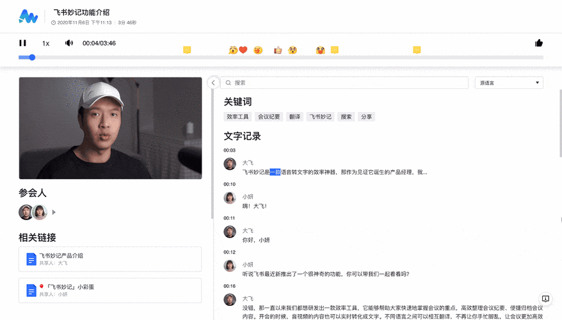Click the second participant avatar 小妍

tap(40, 212)
